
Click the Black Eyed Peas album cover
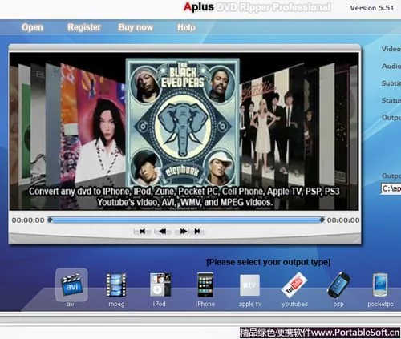(183, 122)
